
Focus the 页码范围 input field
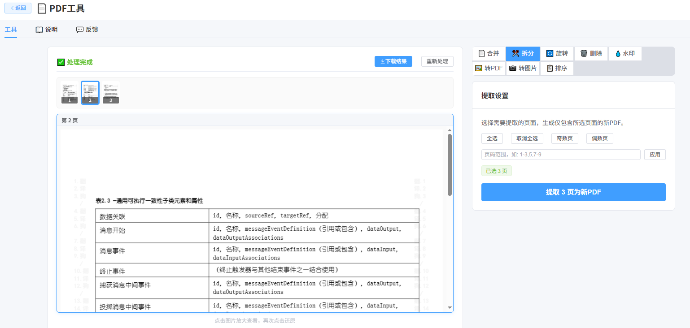tap(561, 155)
